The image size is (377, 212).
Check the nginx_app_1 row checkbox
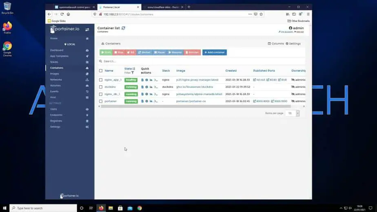tap(101, 80)
